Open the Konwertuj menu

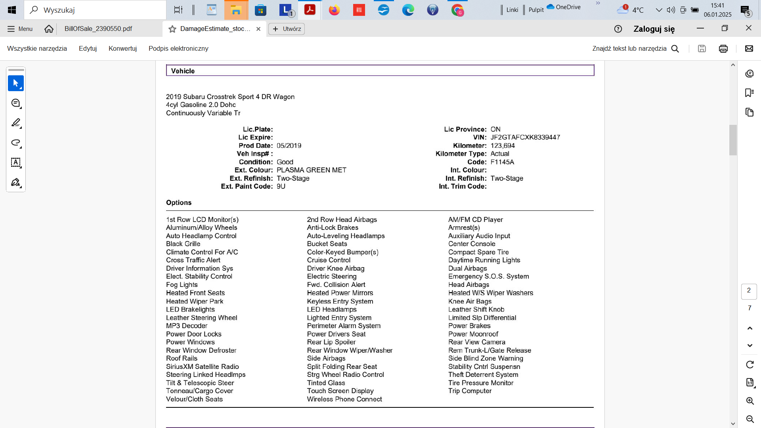(x=122, y=48)
